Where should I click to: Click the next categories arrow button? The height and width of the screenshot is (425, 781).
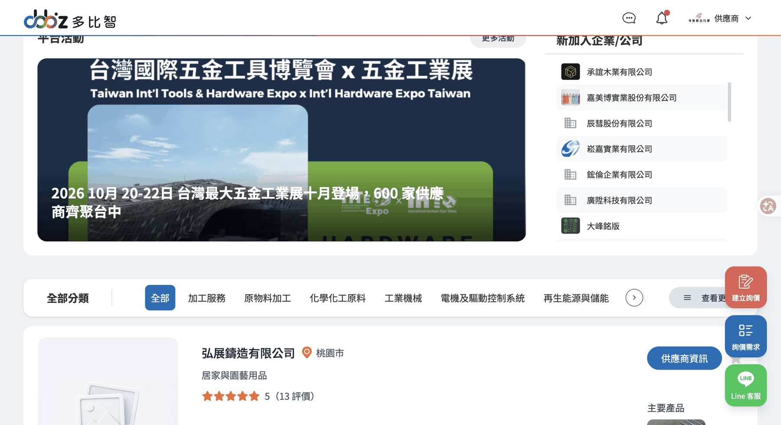pos(634,298)
